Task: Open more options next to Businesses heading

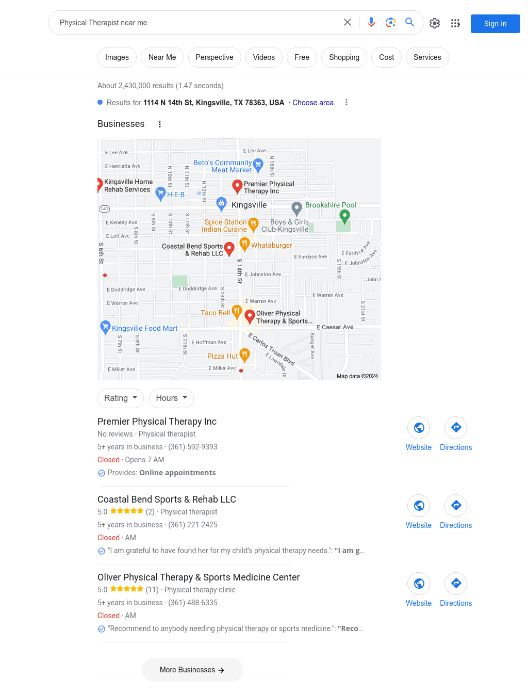Action: tap(160, 124)
